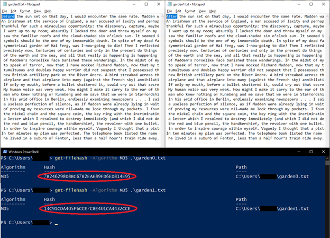This screenshot has height=238, width=330.
Task: Open Help menu in garden0.txt Notepad
Action: pos(49,11)
